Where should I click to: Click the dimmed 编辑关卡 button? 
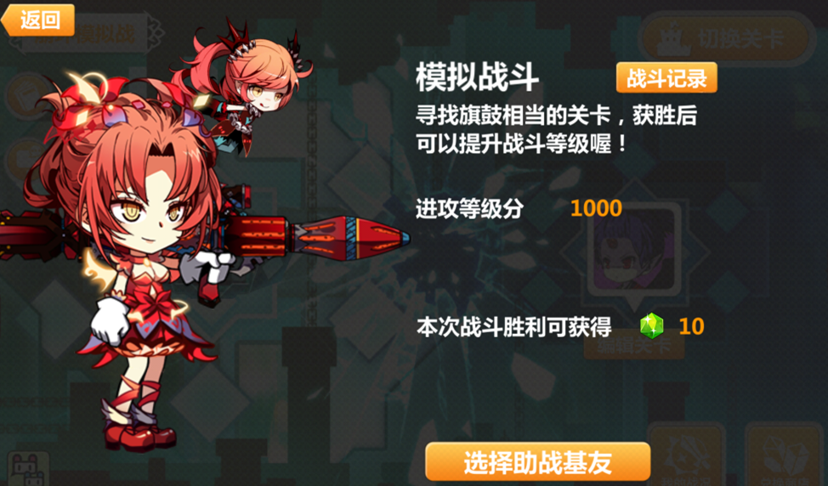633,347
